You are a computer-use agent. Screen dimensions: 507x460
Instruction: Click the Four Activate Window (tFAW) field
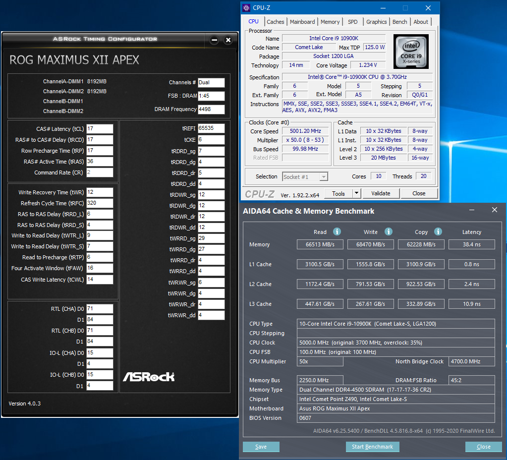click(x=100, y=268)
